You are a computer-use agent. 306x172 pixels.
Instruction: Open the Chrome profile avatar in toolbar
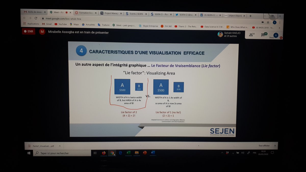tap(275, 22)
